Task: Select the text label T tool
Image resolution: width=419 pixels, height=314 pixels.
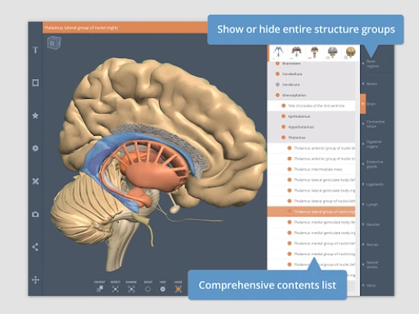Action: (35, 50)
